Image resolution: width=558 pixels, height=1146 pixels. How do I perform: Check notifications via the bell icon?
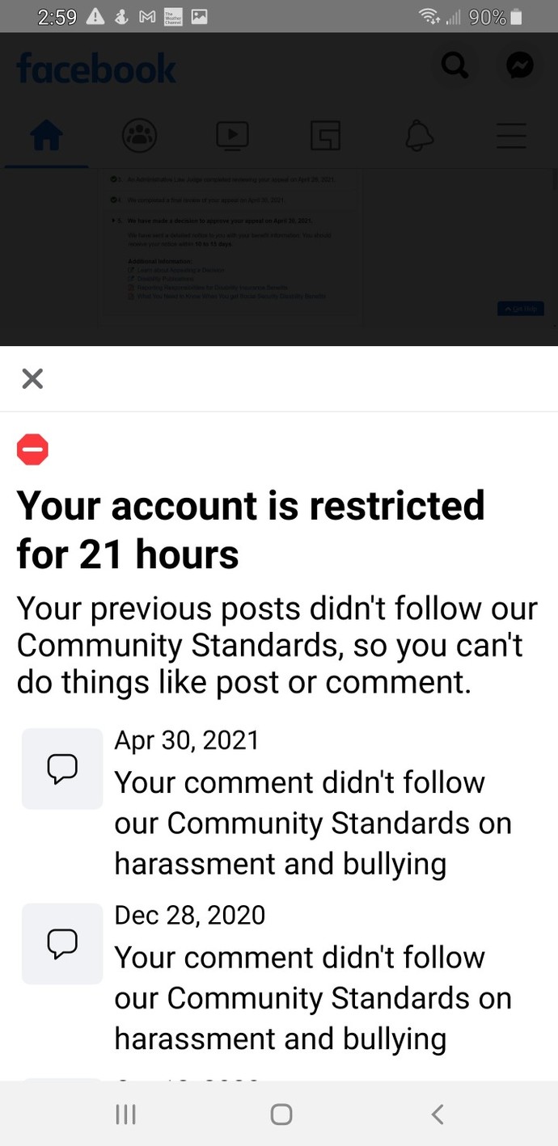pyautogui.click(x=418, y=136)
